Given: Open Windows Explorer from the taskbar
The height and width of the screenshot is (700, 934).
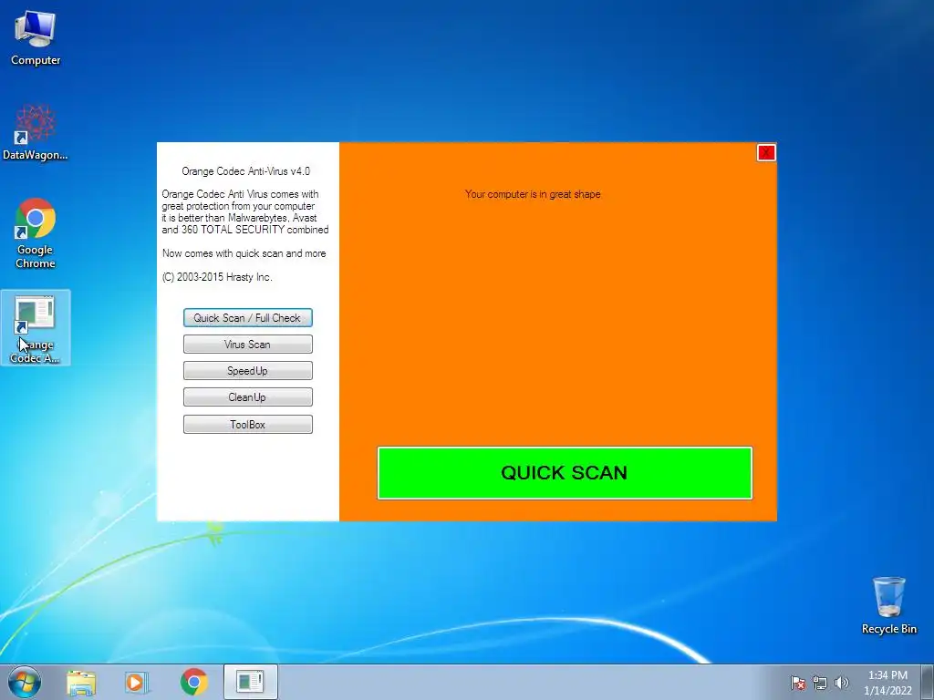Looking at the screenshot, I should 81,682.
